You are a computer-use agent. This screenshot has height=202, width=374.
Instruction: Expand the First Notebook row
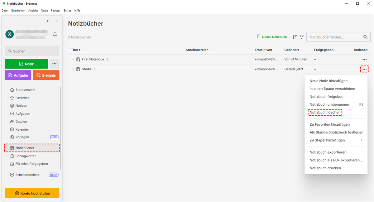tap(73, 59)
